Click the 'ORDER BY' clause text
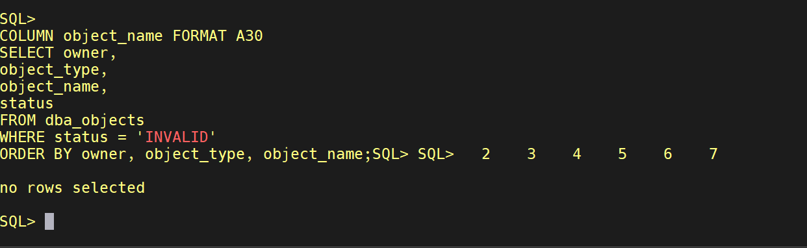Screen dimensions: 807x248 pos(36,154)
